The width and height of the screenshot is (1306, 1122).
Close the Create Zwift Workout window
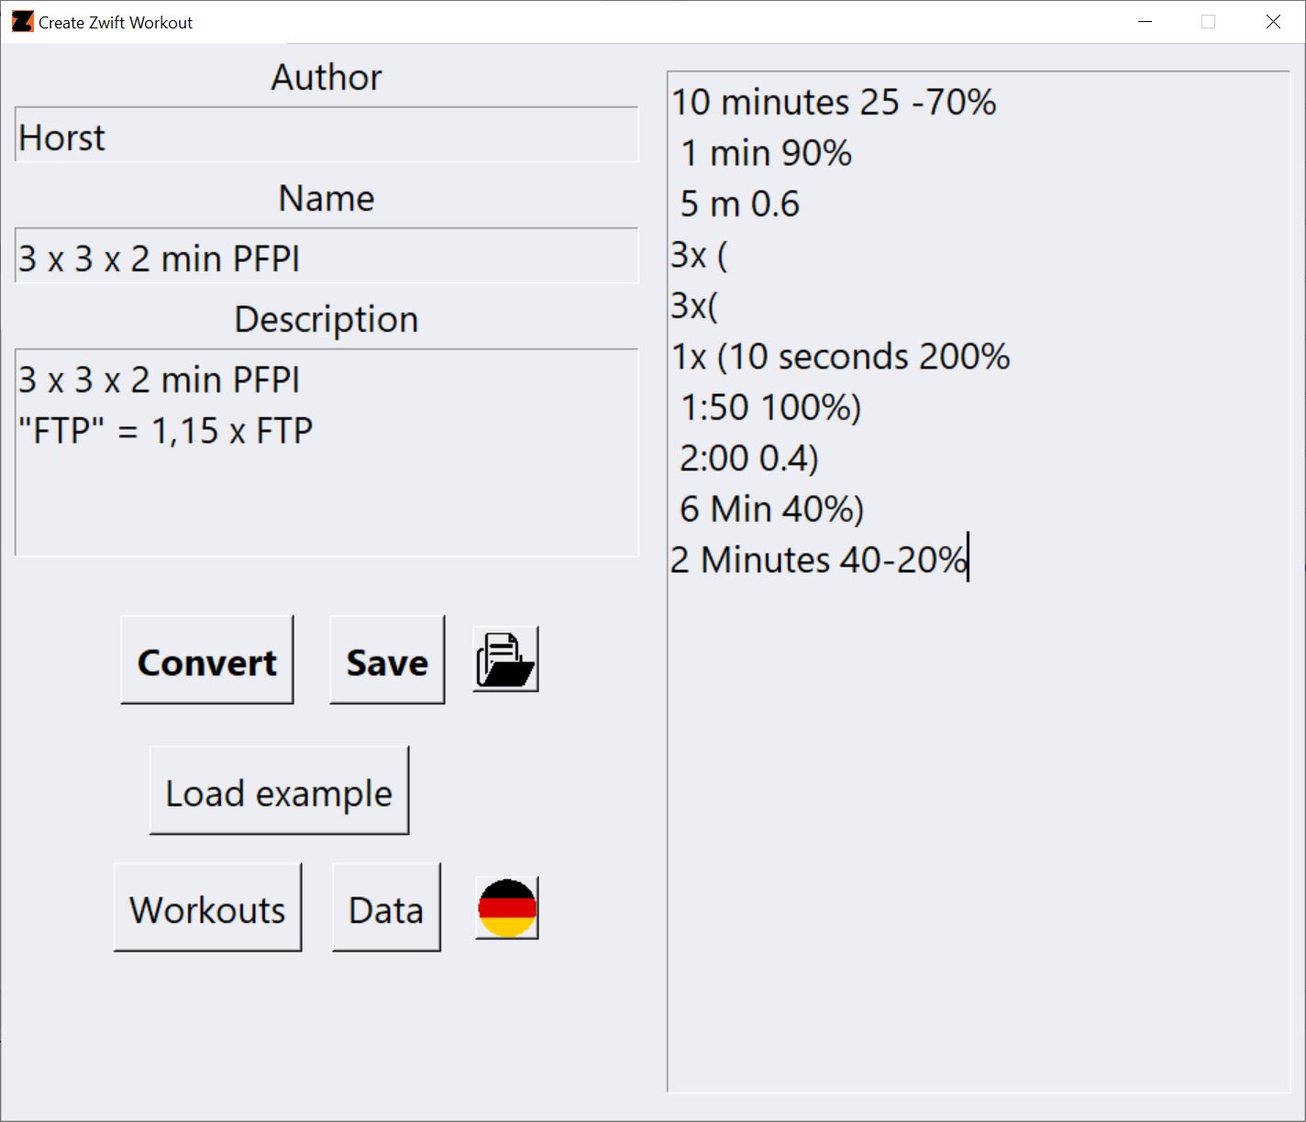[x=1273, y=22]
